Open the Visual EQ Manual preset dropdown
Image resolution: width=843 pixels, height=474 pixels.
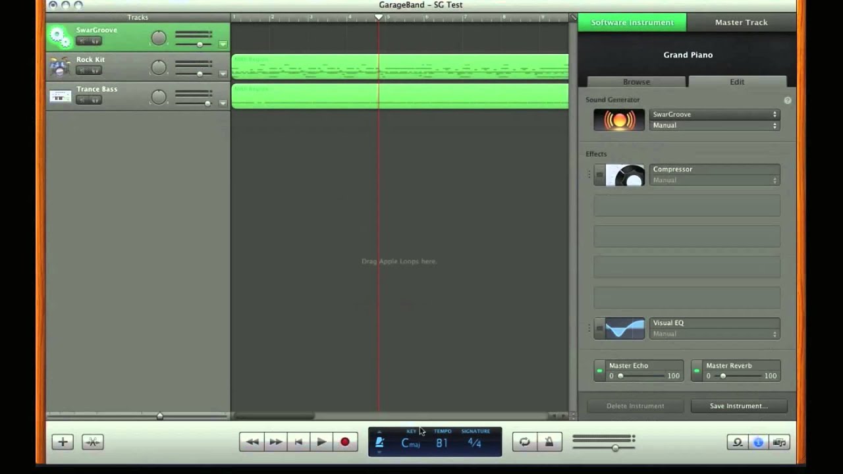pyautogui.click(x=715, y=334)
